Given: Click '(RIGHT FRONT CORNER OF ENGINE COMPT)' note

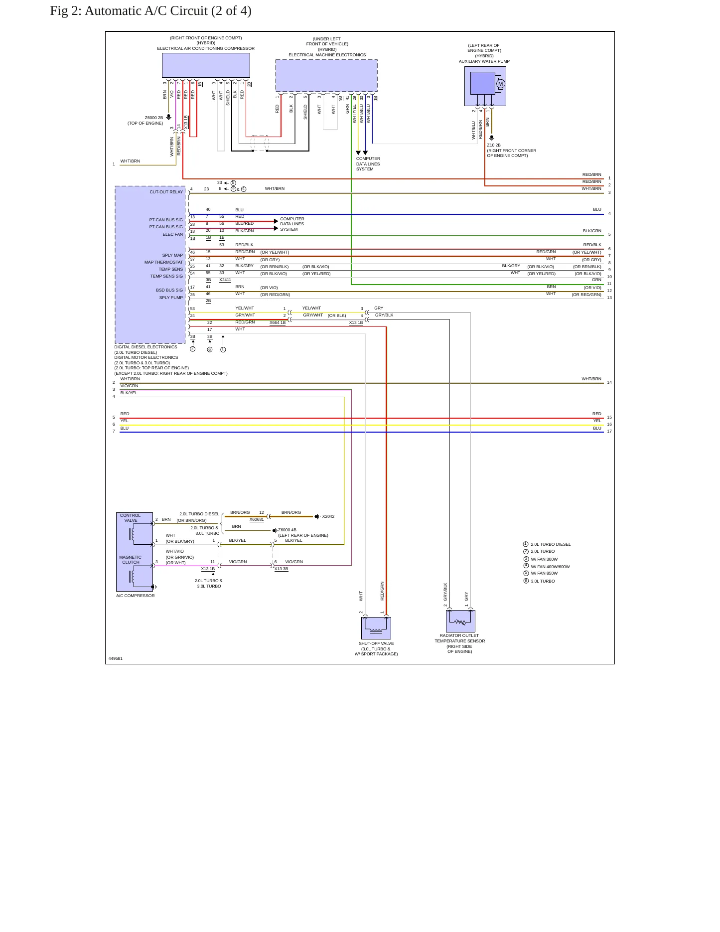Looking at the screenshot, I should coord(512,153).
